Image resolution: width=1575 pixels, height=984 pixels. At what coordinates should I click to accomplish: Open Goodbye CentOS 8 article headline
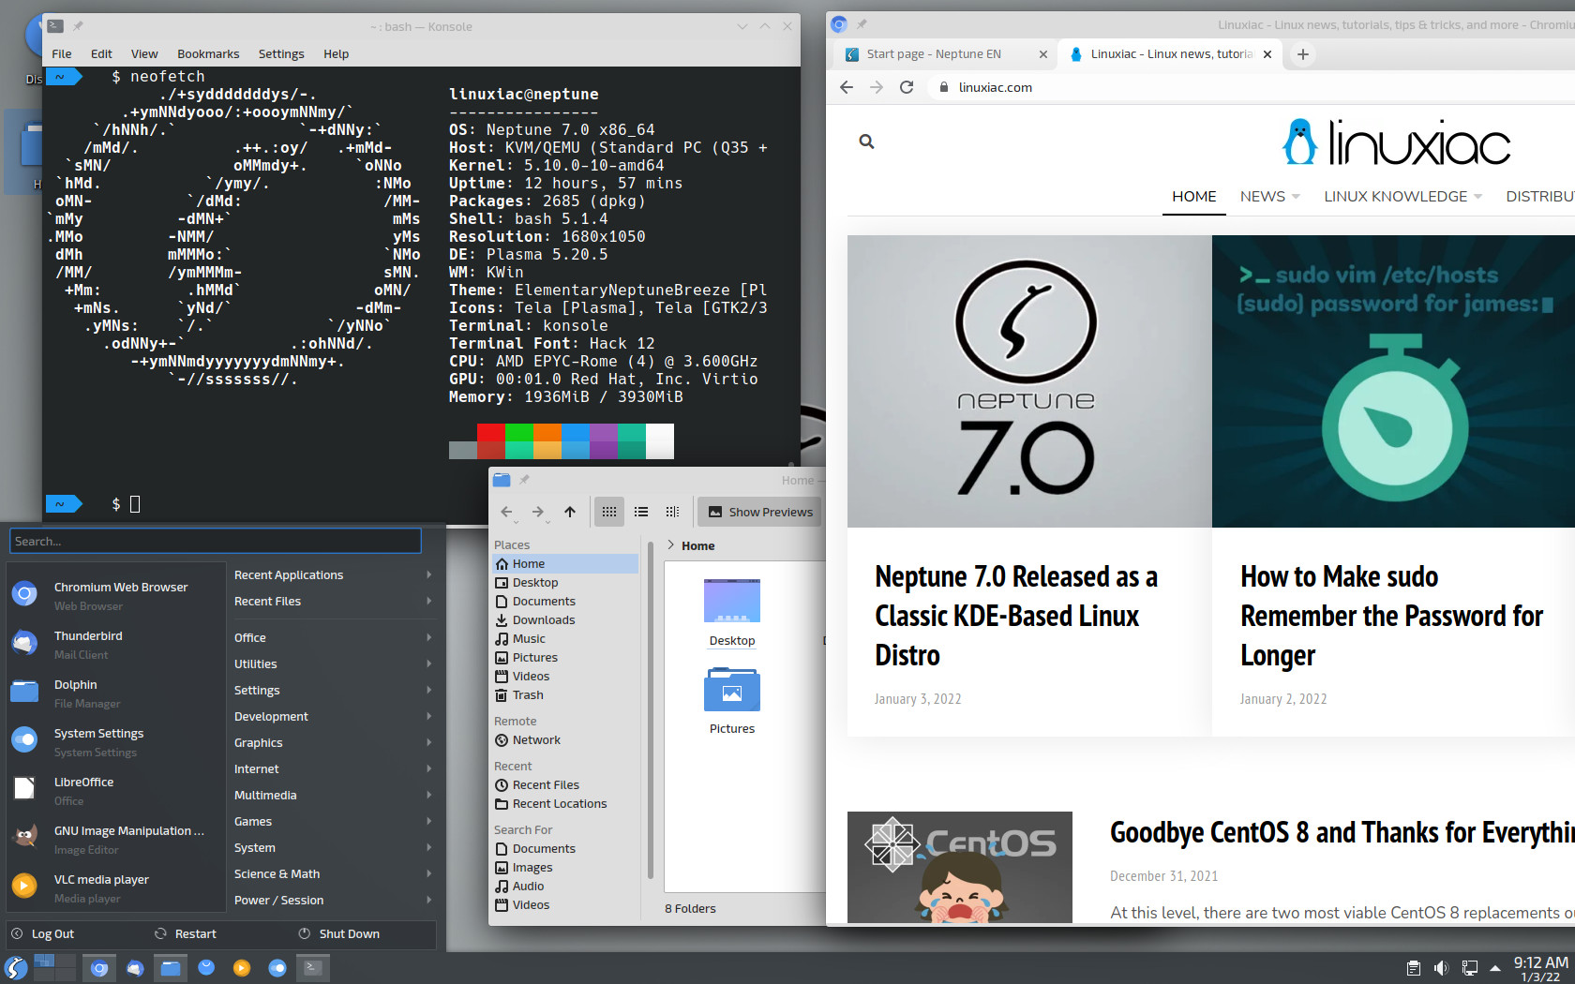click(x=1342, y=832)
